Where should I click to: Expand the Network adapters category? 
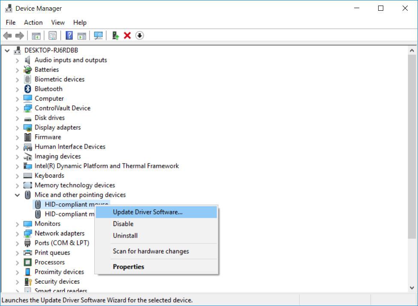tap(17, 233)
